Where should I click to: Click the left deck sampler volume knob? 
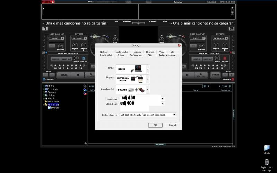tap(61, 46)
